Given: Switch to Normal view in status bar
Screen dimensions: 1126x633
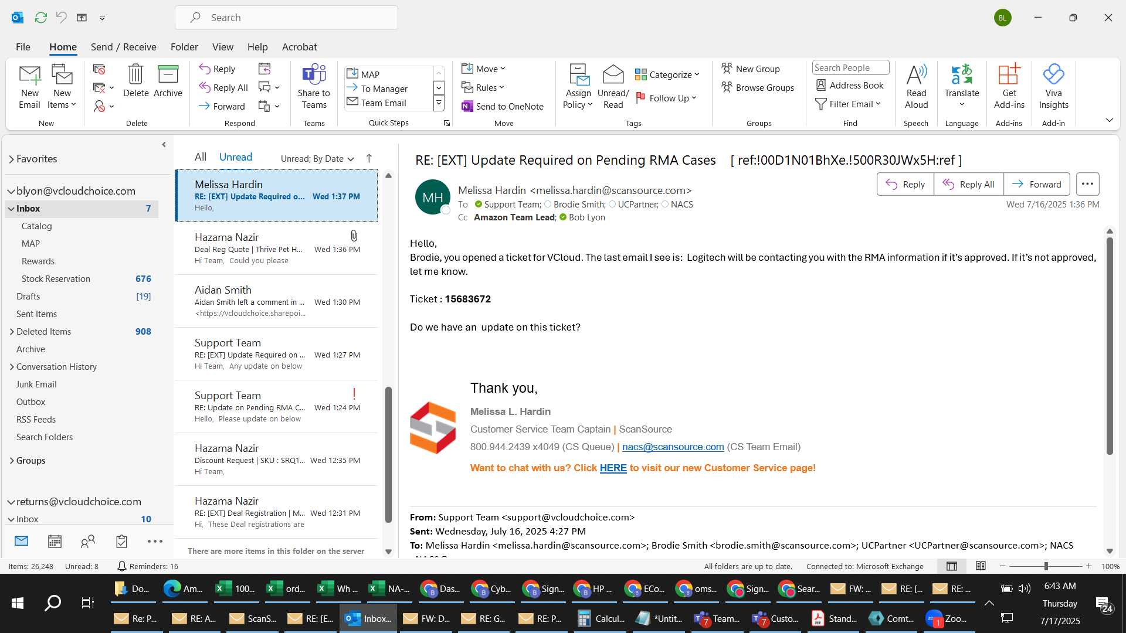Looking at the screenshot, I should click(952, 566).
